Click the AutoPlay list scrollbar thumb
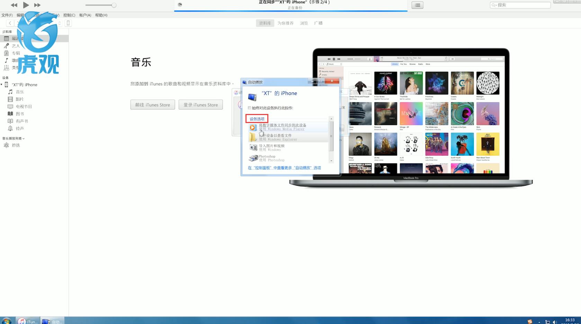The height and width of the screenshot is (324, 581). click(x=331, y=136)
